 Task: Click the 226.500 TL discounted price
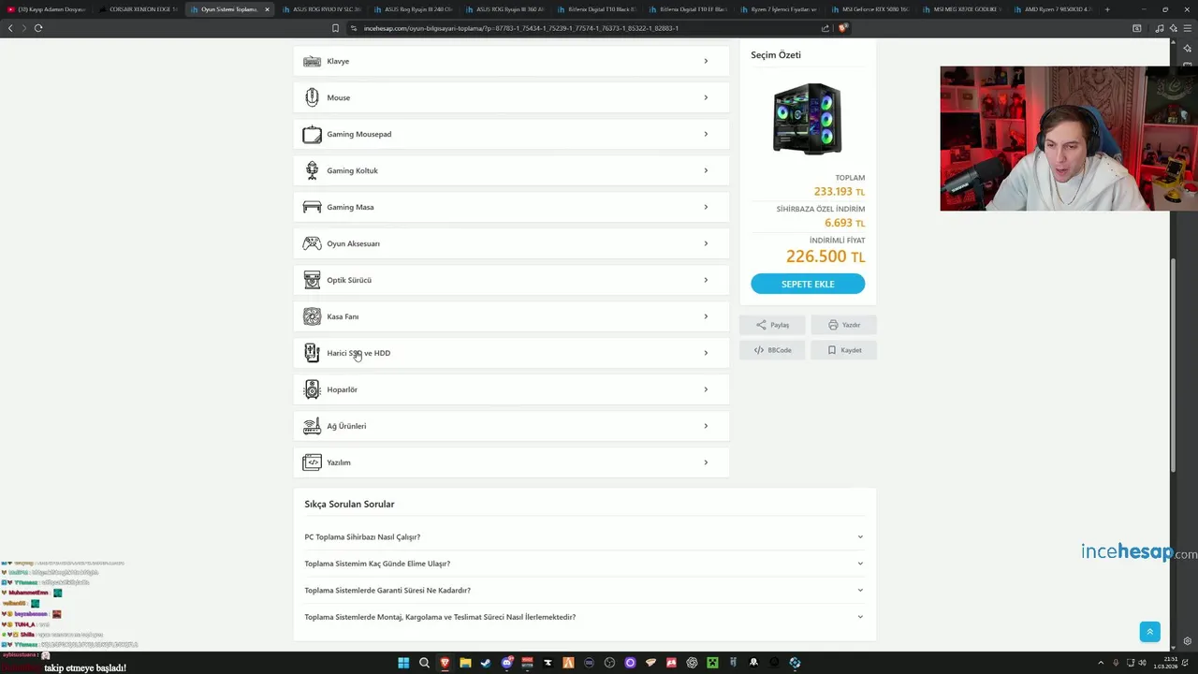coord(825,256)
